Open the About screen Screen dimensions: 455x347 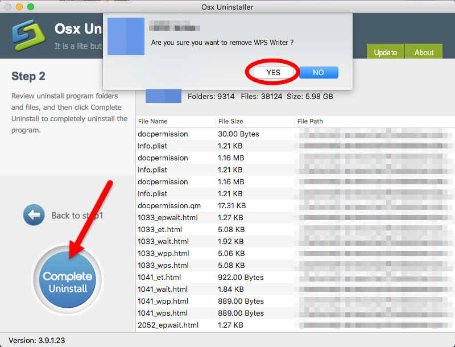[x=423, y=52]
